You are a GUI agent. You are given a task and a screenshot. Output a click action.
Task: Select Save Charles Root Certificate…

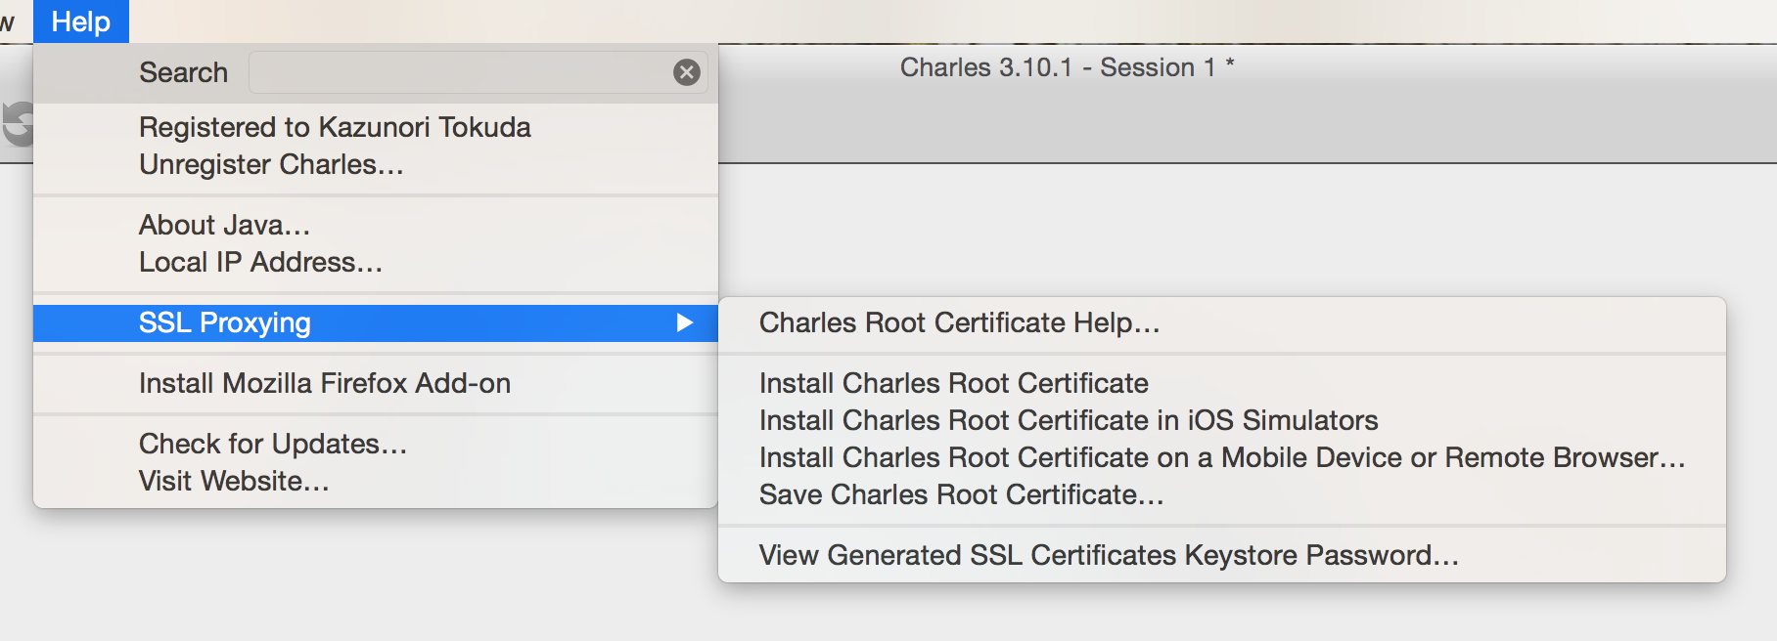tap(1222, 494)
